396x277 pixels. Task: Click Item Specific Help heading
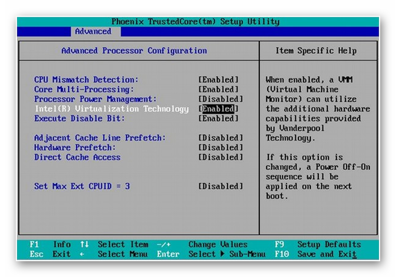[316, 51]
